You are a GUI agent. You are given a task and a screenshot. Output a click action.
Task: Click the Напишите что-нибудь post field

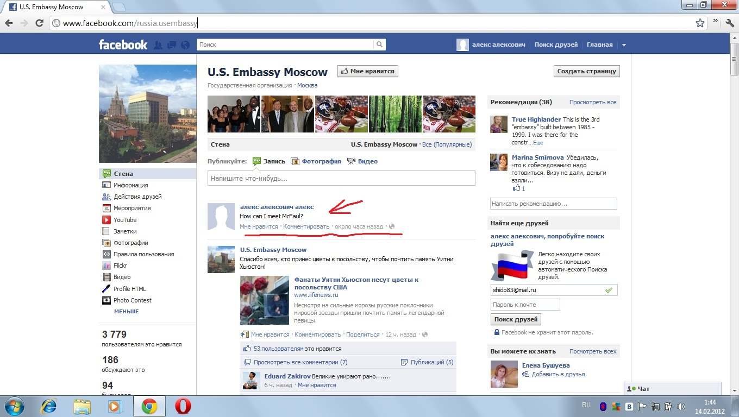coord(341,178)
